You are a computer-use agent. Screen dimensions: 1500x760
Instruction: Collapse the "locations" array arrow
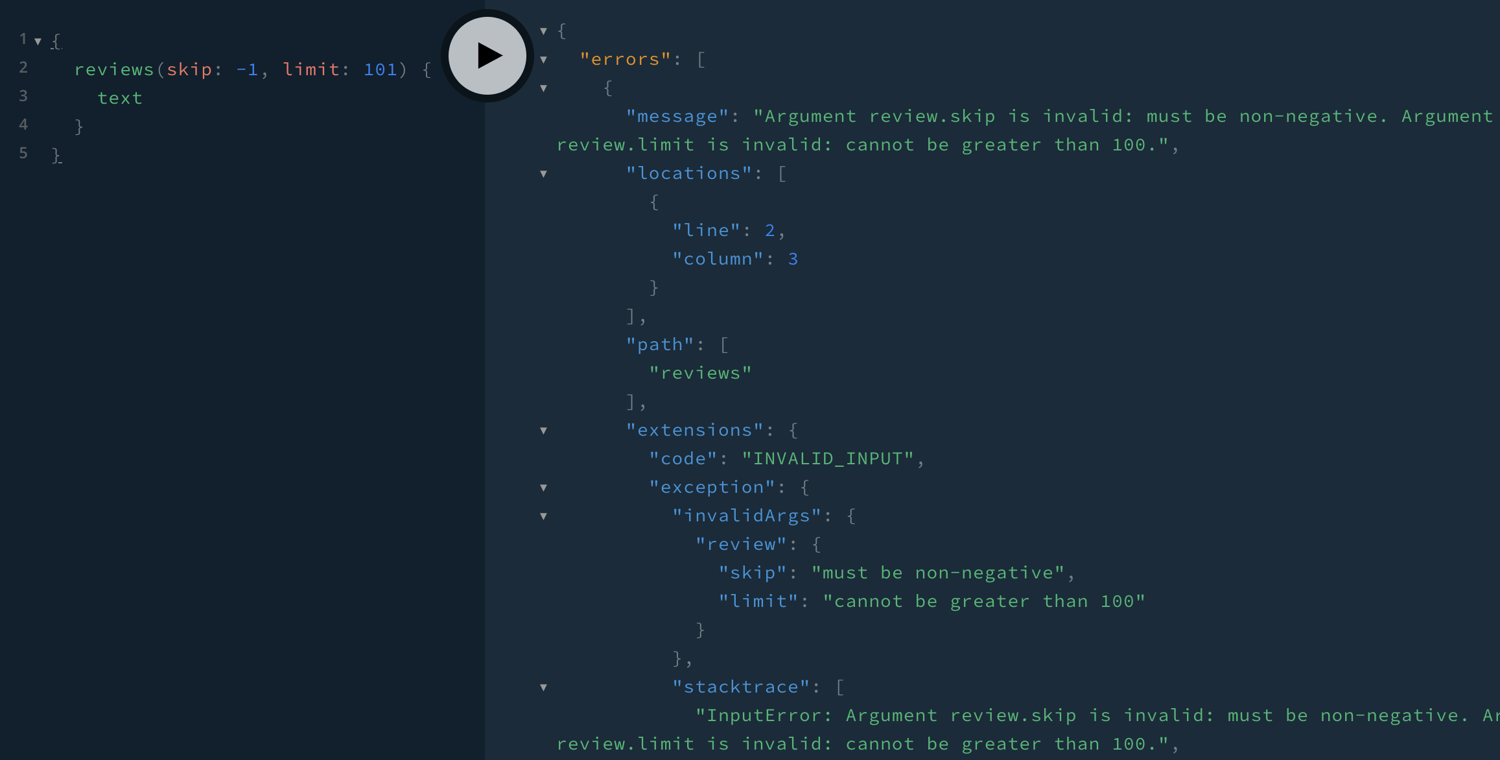(x=544, y=174)
